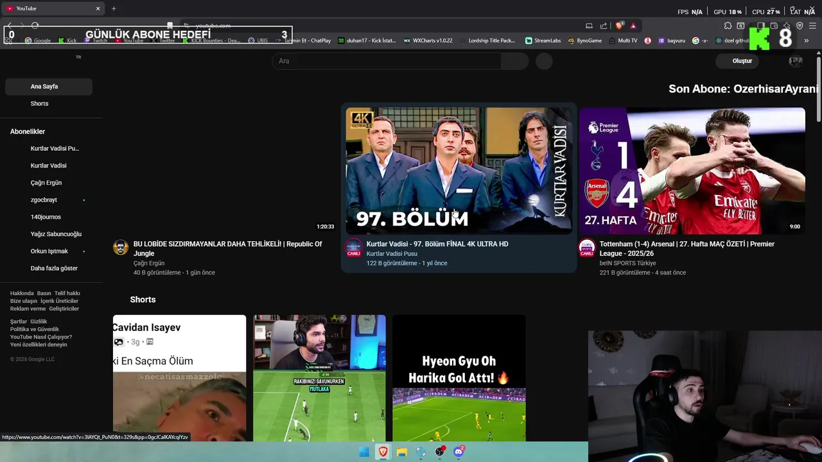Open Çağrı Ergün channel name under video
Image resolution: width=822 pixels, height=462 pixels.
coord(149,263)
